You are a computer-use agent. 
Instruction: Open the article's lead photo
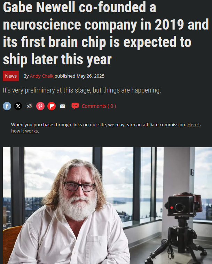[x=107, y=206]
